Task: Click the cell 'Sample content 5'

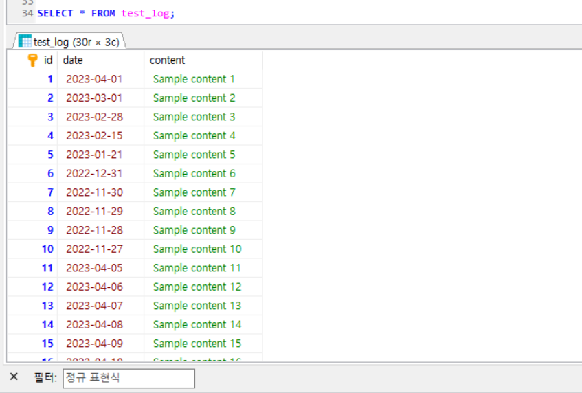Action: [x=203, y=155]
